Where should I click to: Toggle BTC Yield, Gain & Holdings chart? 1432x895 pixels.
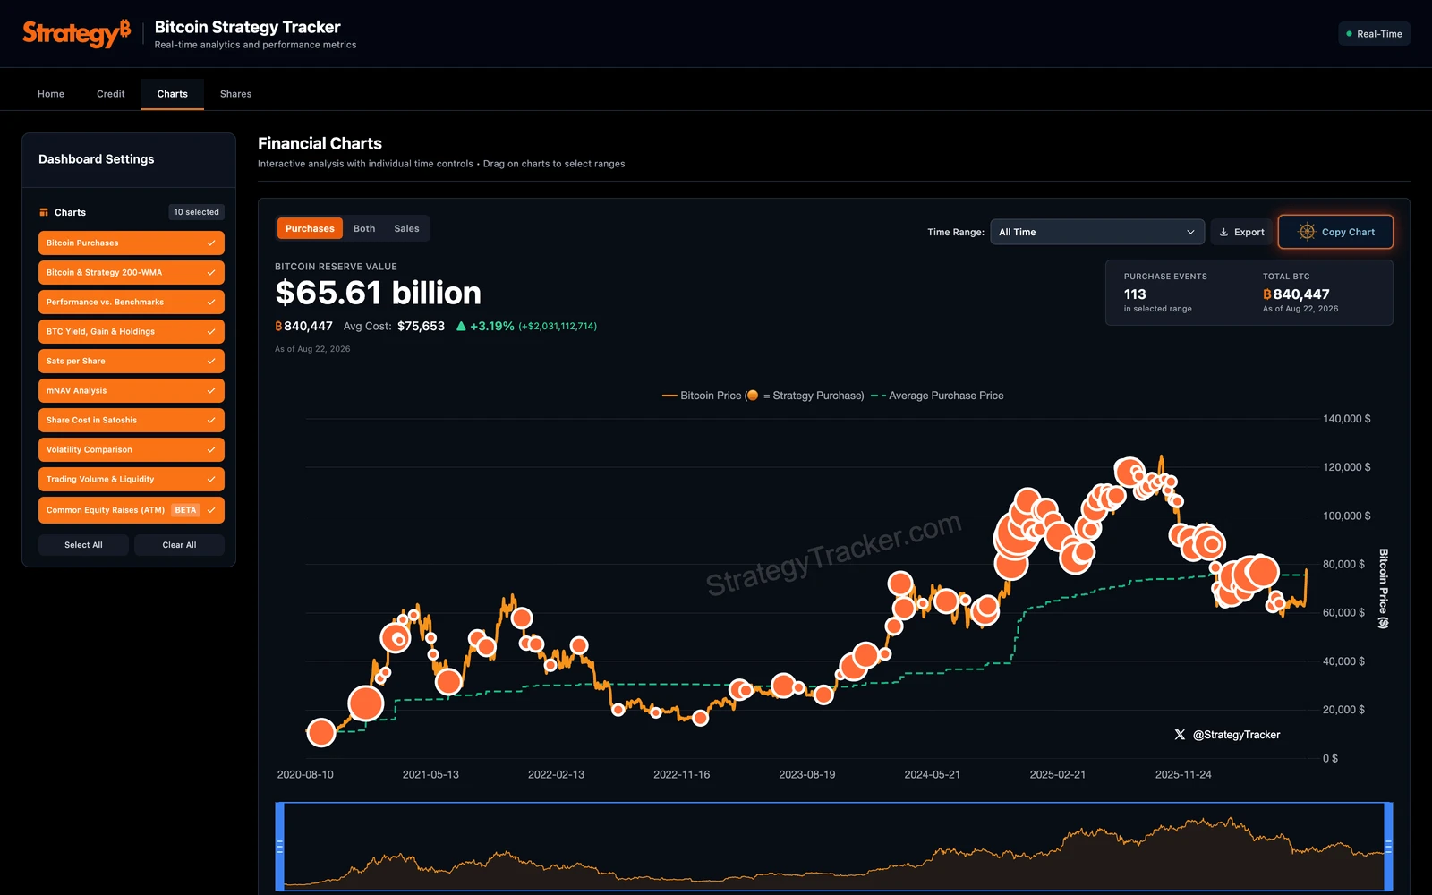(132, 332)
